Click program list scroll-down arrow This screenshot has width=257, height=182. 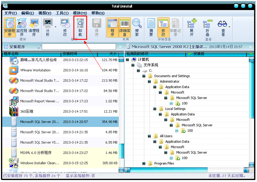tap(121, 170)
